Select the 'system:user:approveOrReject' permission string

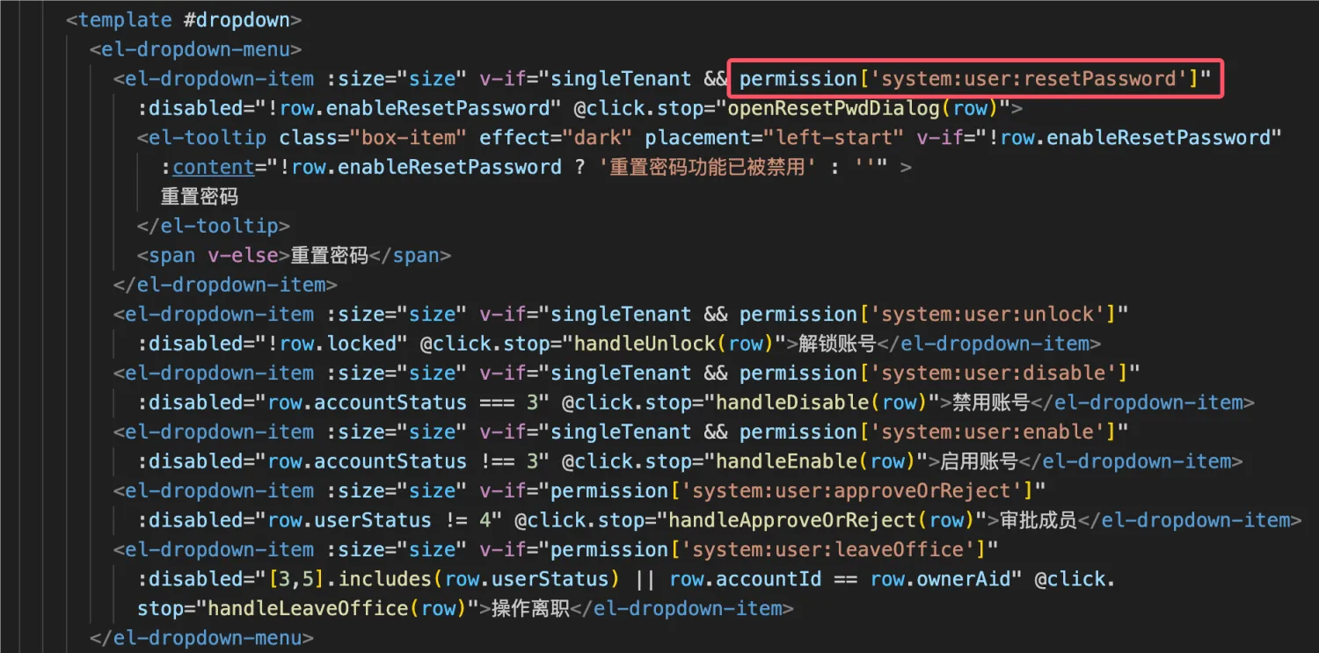[851, 490]
